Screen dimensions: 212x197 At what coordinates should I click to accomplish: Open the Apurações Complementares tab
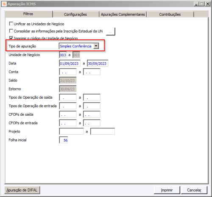coord(123,14)
